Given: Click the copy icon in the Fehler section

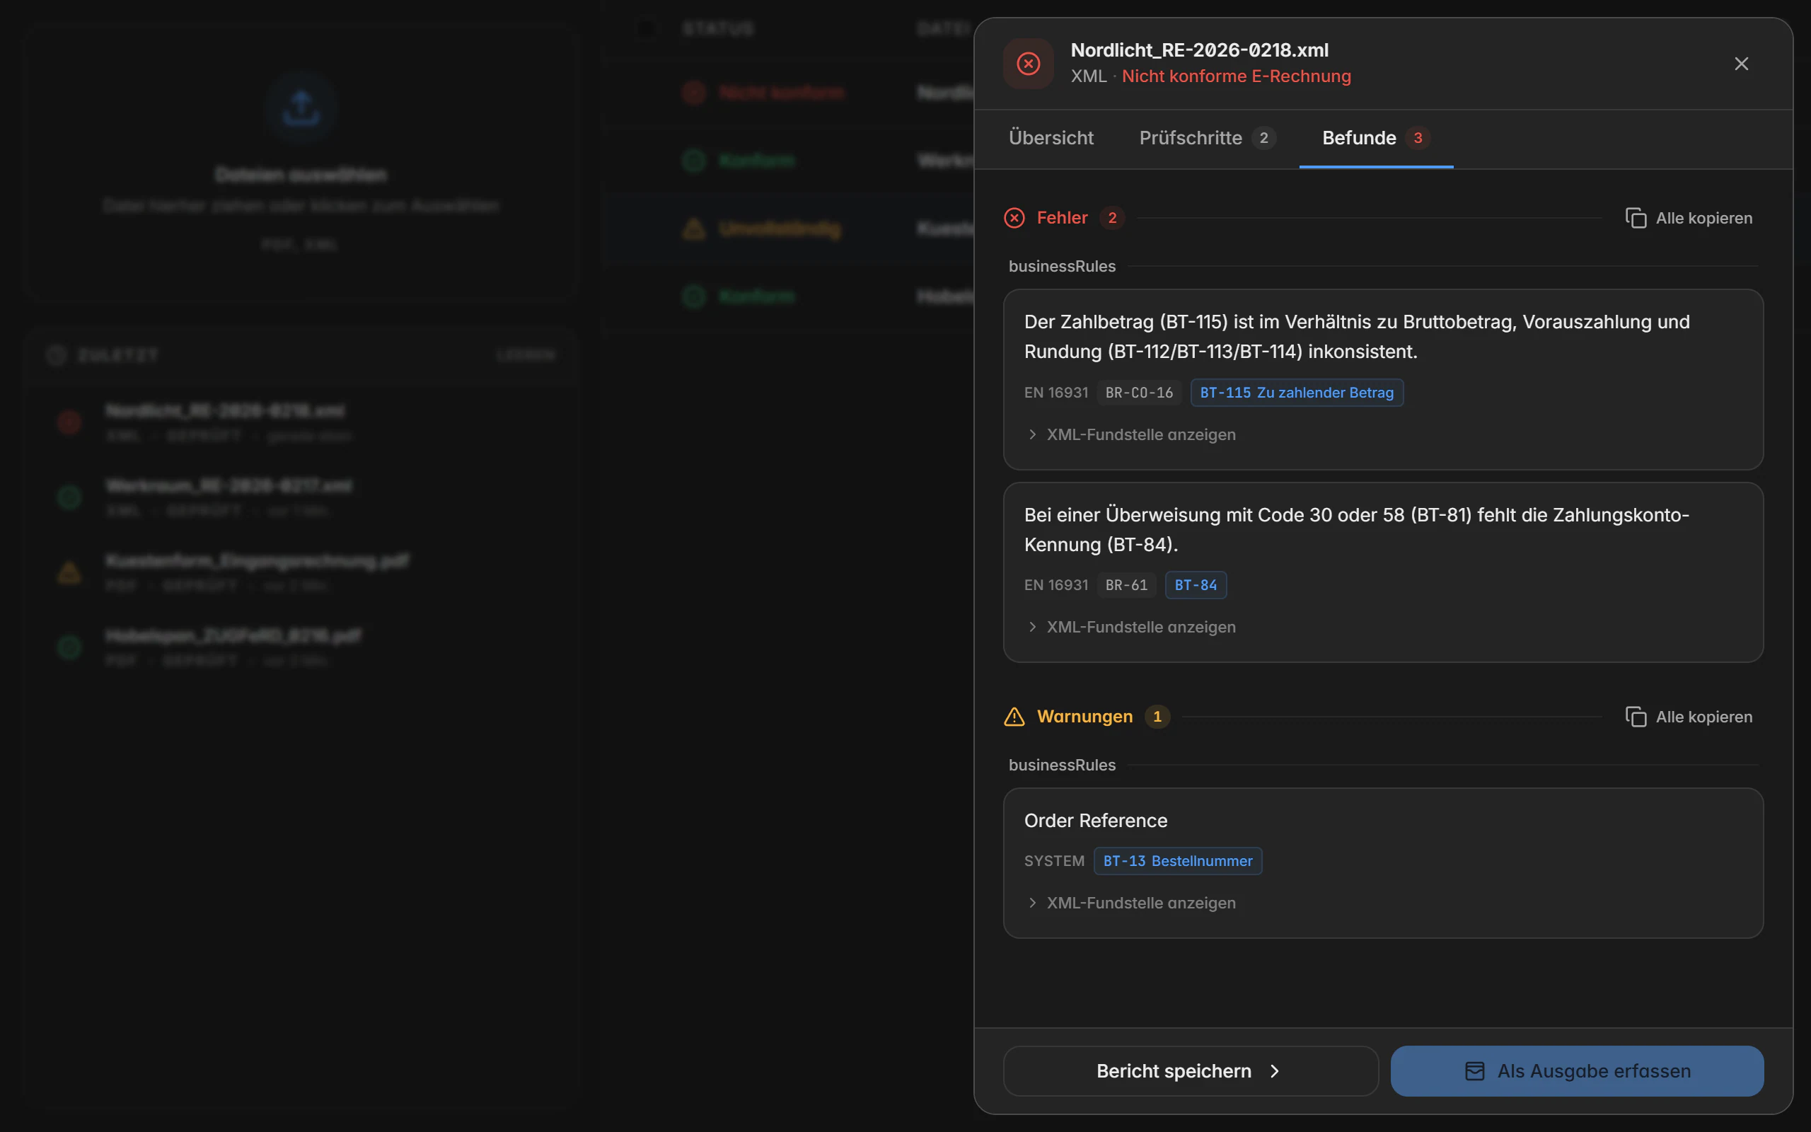Looking at the screenshot, I should click(1636, 218).
